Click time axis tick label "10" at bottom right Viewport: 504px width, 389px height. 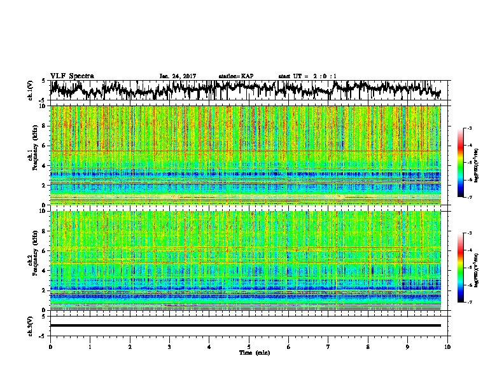pos(447,347)
